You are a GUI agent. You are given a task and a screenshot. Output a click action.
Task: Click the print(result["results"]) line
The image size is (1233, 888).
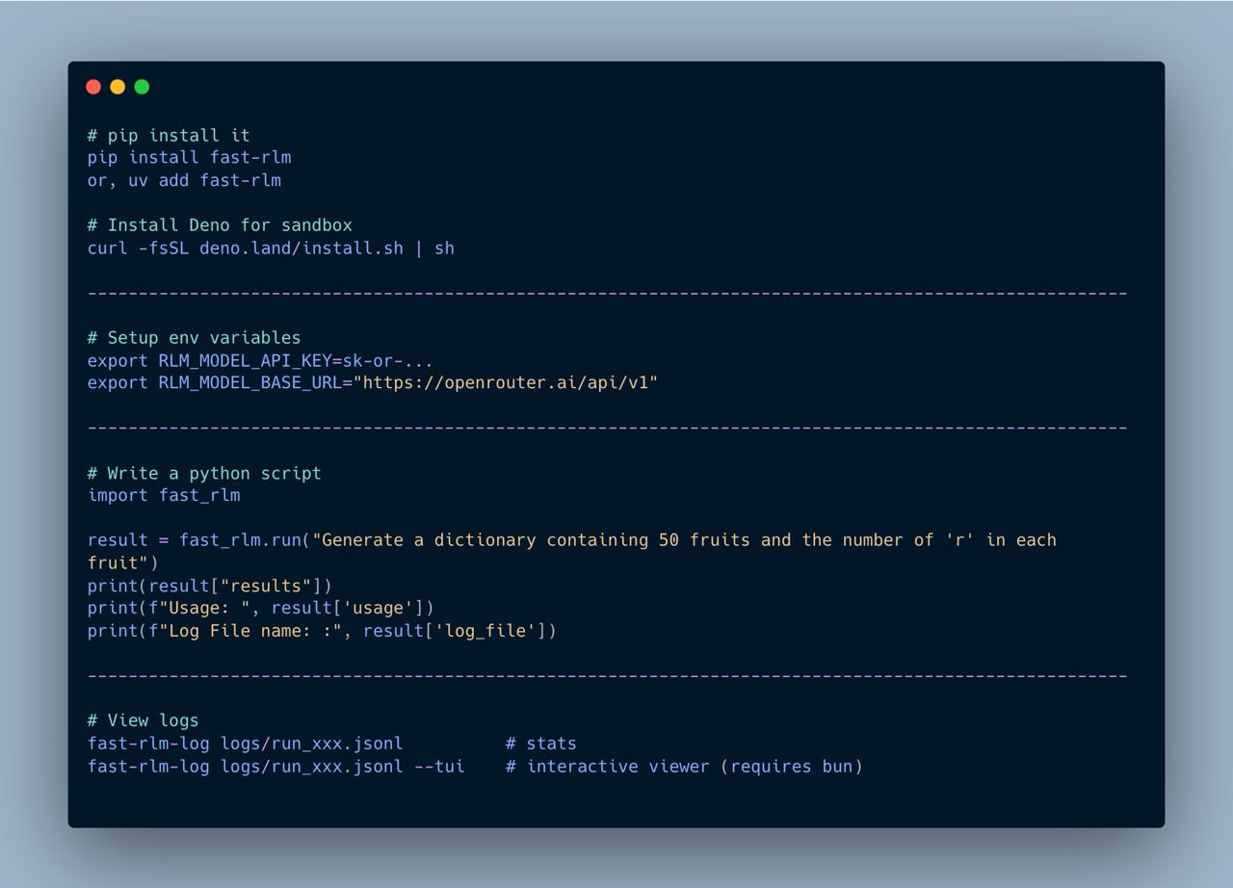pyautogui.click(x=209, y=586)
